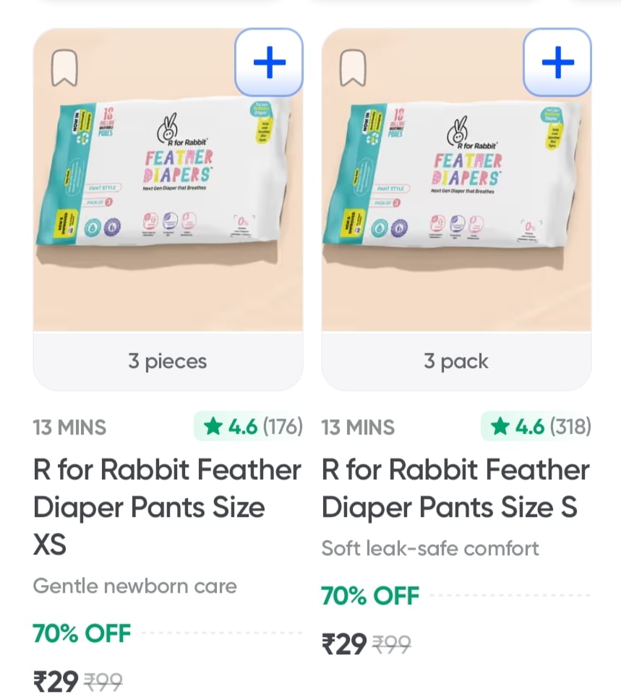The width and height of the screenshot is (621, 697).
Task: Open R for Rabbit Size S title
Action: [455, 489]
